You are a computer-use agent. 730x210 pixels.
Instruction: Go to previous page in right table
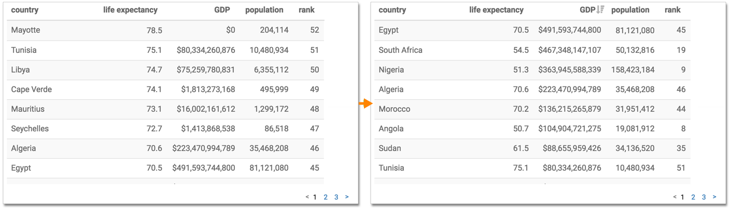[x=675, y=197]
